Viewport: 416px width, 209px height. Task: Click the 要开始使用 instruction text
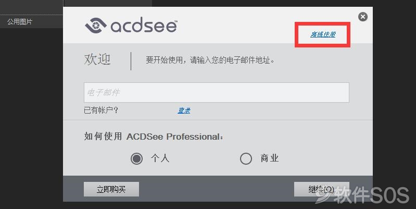(x=210, y=60)
